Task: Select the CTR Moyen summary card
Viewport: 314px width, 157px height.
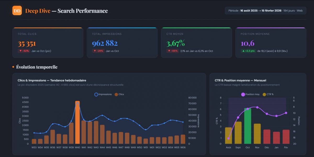Action: [197, 42]
